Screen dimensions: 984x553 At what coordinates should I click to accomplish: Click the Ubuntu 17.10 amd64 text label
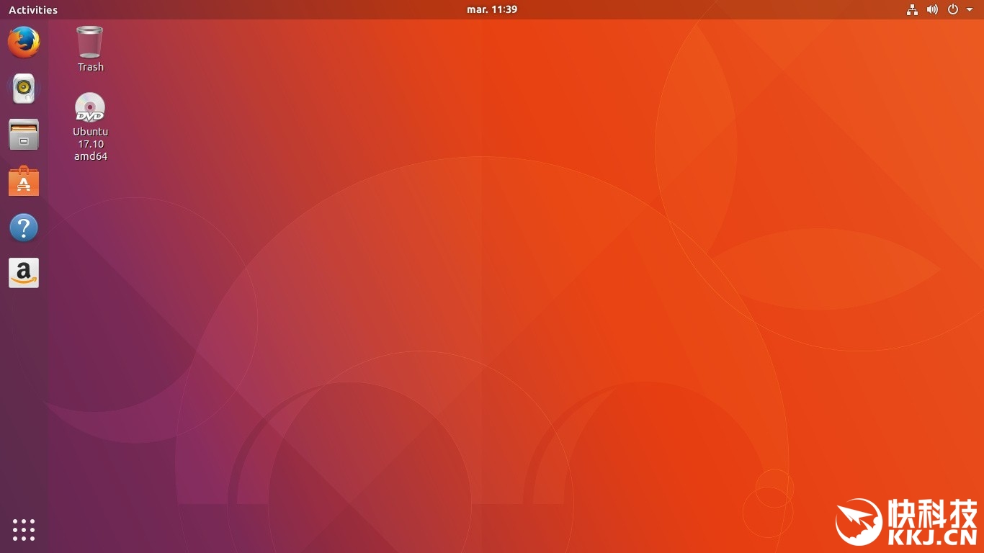coord(91,144)
